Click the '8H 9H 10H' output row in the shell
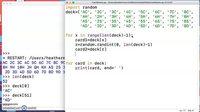 pos(34,67)
